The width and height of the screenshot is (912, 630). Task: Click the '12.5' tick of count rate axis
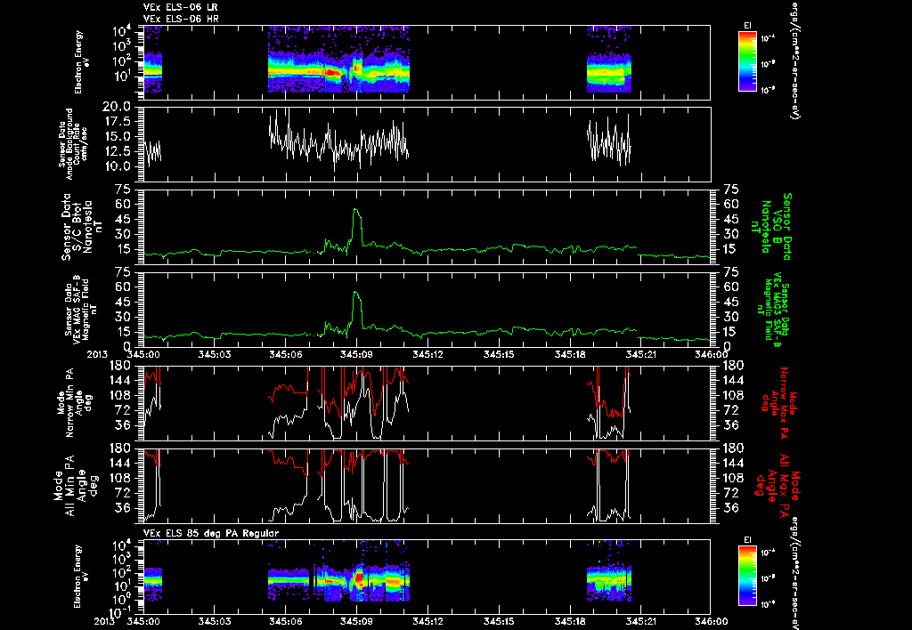[x=116, y=151]
